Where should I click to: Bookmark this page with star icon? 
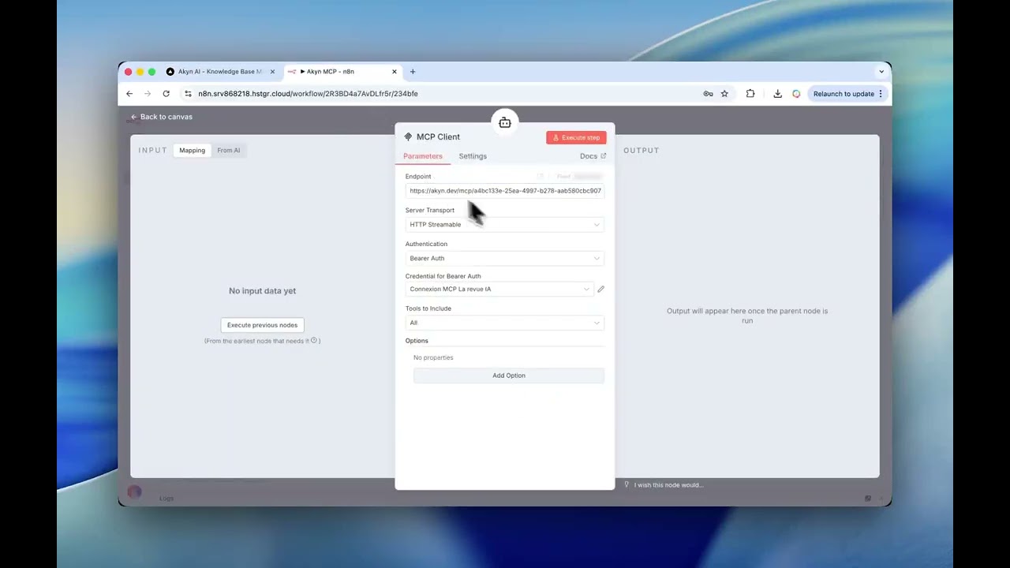tap(724, 94)
